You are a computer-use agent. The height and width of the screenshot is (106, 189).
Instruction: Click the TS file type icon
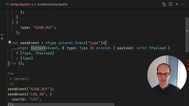point(7,4)
